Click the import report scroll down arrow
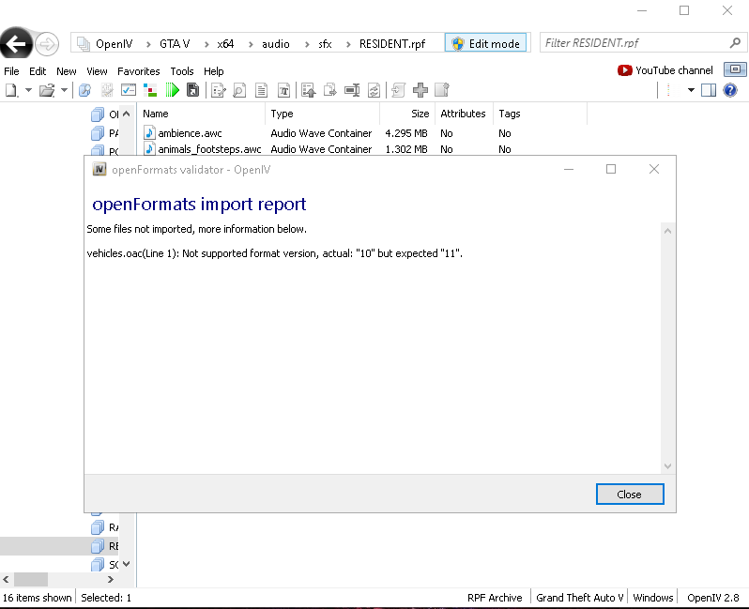This screenshot has height=609, width=749. tap(667, 466)
